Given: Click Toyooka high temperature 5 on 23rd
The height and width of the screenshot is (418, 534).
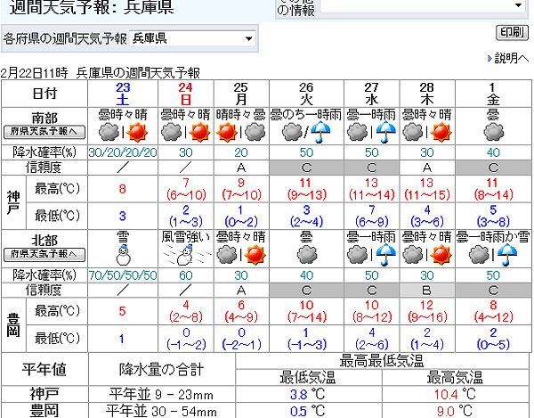Looking at the screenshot, I should (123, 311).
